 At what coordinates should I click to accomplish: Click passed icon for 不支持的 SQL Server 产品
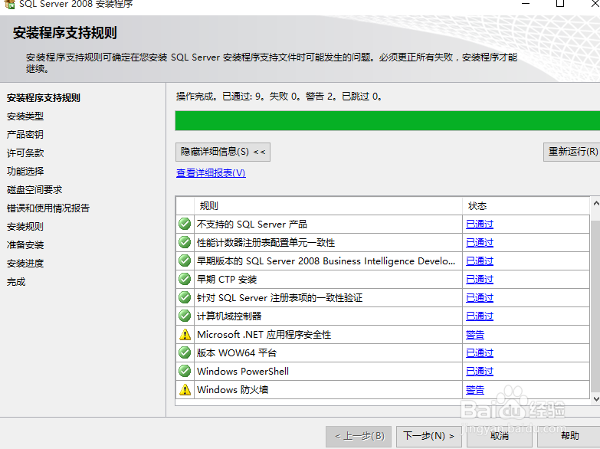point(185,224)
